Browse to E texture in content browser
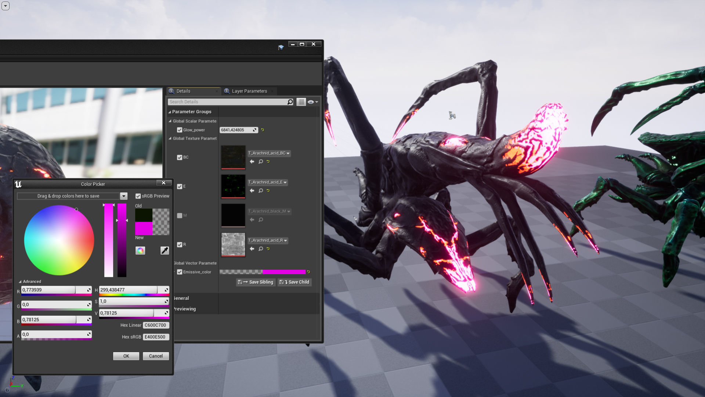 [261, 191]
